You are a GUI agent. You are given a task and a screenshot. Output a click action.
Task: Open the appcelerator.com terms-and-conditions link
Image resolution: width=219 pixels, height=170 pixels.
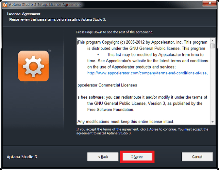tap(147, 73)
